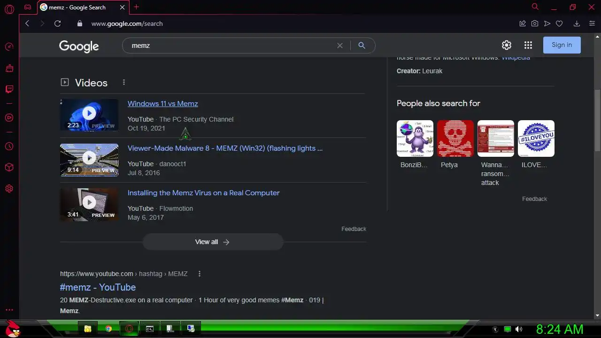Screen dimensions: 601x338
Task: Click the Sign in button
Action: click(x=562, y=45)
